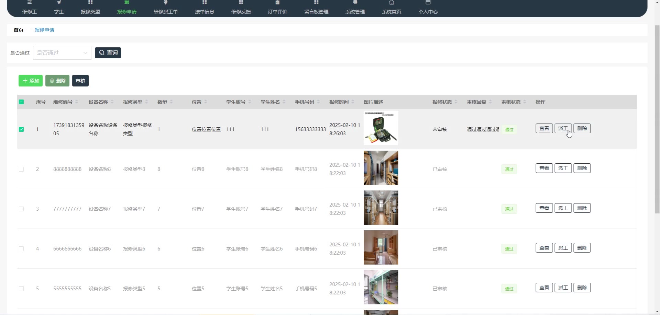The image size is (660, 315).
Task: Open the 系统管理 menu
Action: [355, 8]
